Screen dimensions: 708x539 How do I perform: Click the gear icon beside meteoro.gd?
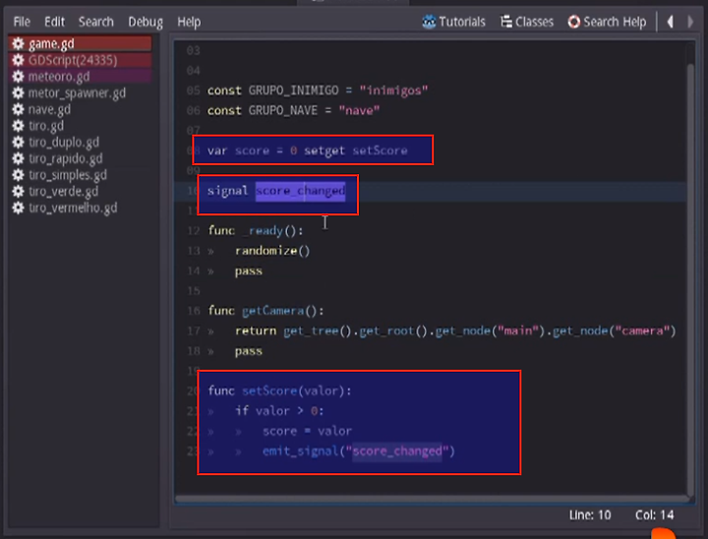click(18, 77)
